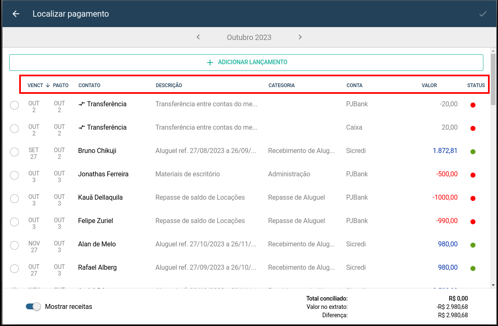Viewport: 498px width, 326px height.
Task: Click the back arrow icon
Action: pos(16,14)
